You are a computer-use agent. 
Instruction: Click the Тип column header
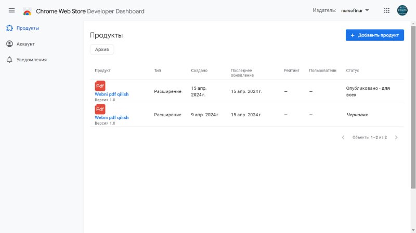pyautogui.click(x=158, y=71)
